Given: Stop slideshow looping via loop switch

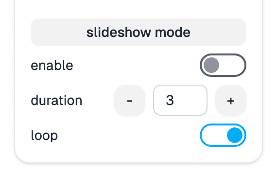Looking at the screenshot, I should click(223, 135).
